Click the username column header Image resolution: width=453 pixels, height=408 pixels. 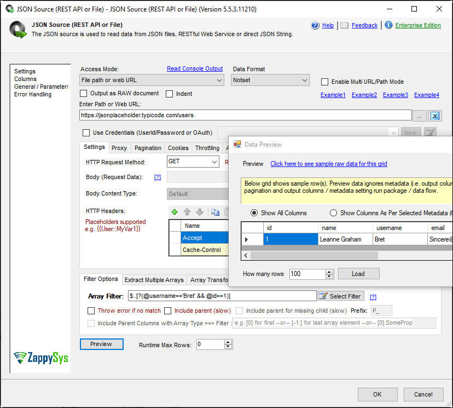point(400,228)
